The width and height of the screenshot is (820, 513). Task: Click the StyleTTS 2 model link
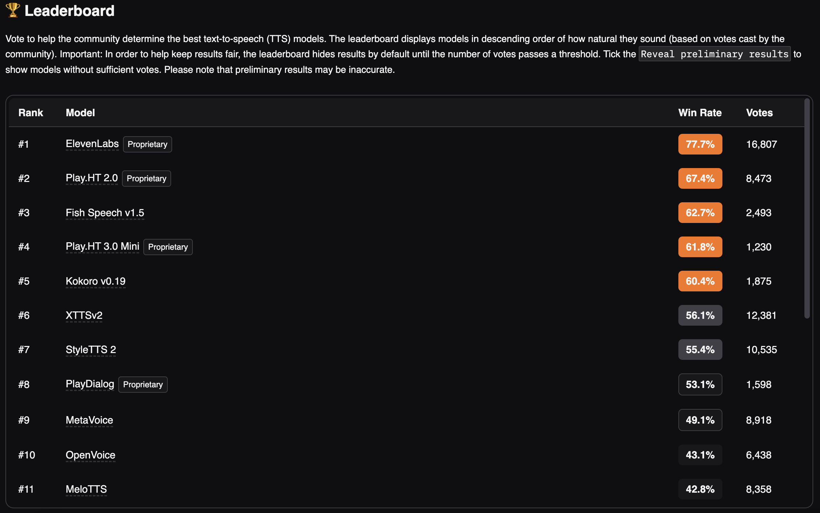90,350
